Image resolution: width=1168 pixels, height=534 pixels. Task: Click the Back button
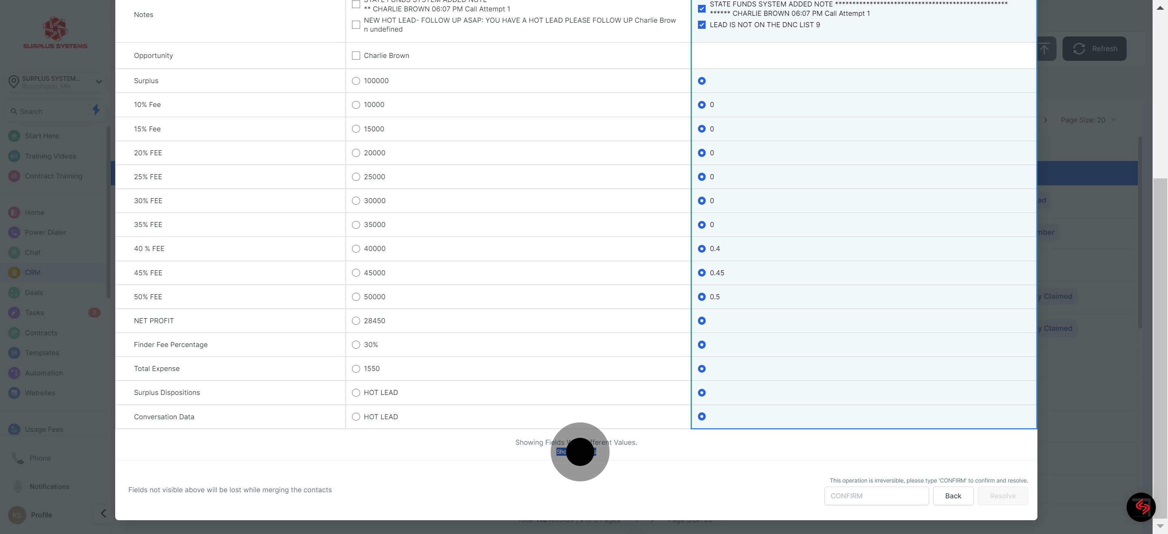pos(953,495)
